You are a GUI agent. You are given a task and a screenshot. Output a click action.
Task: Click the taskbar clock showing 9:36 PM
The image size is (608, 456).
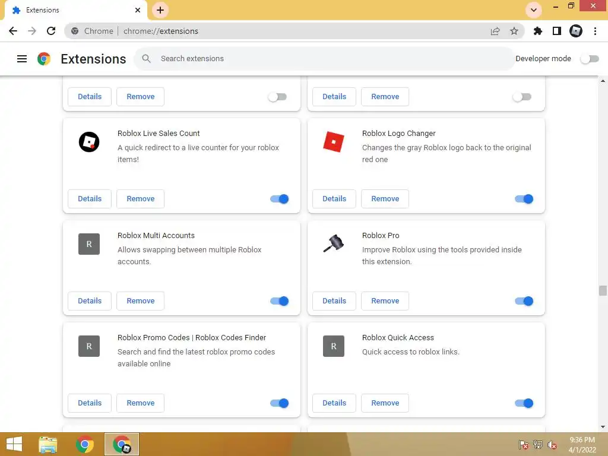click(x=582, y=445)
